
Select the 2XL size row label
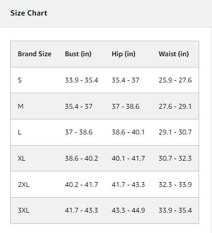24,184
